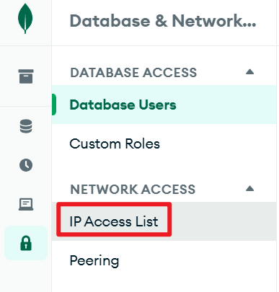Click the MongoDB green leaf logo

(x=25, y=19)
